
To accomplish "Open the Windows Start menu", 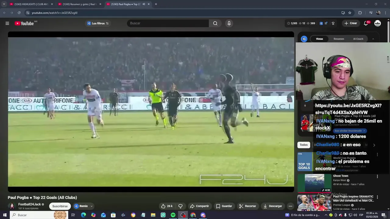I will point(5,215).
